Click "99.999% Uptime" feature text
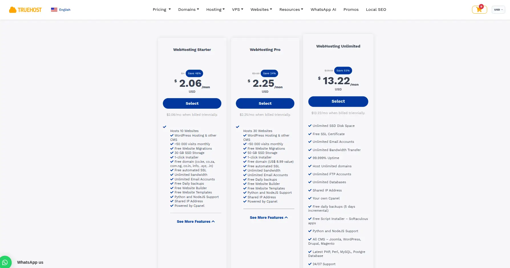510x268 pixels. (x=326, y=158)
